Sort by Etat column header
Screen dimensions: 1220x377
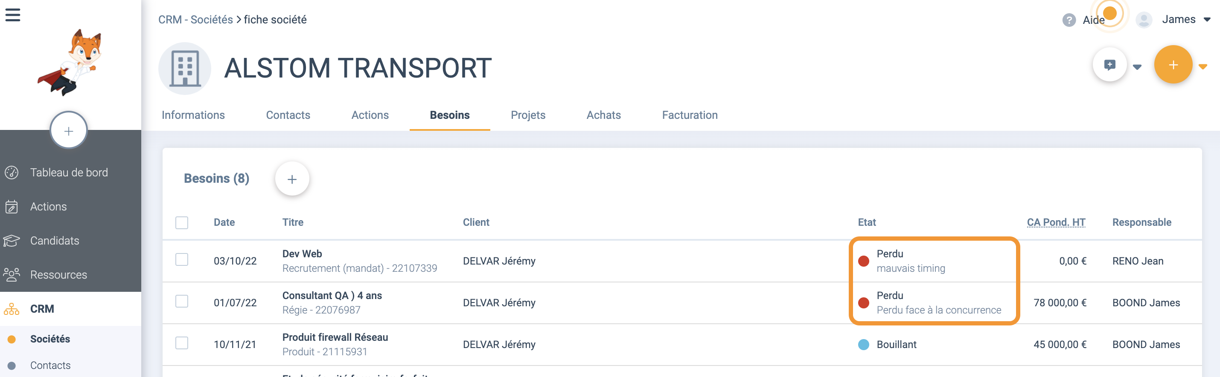coord(867,222)
